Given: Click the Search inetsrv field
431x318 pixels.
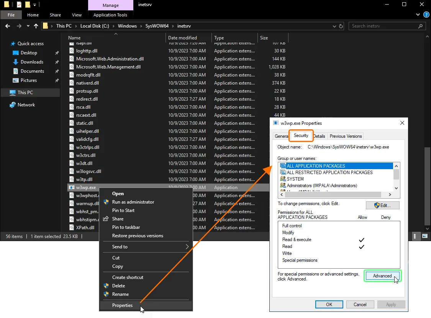Looking at the screenshot, I should tap(387, 26).
